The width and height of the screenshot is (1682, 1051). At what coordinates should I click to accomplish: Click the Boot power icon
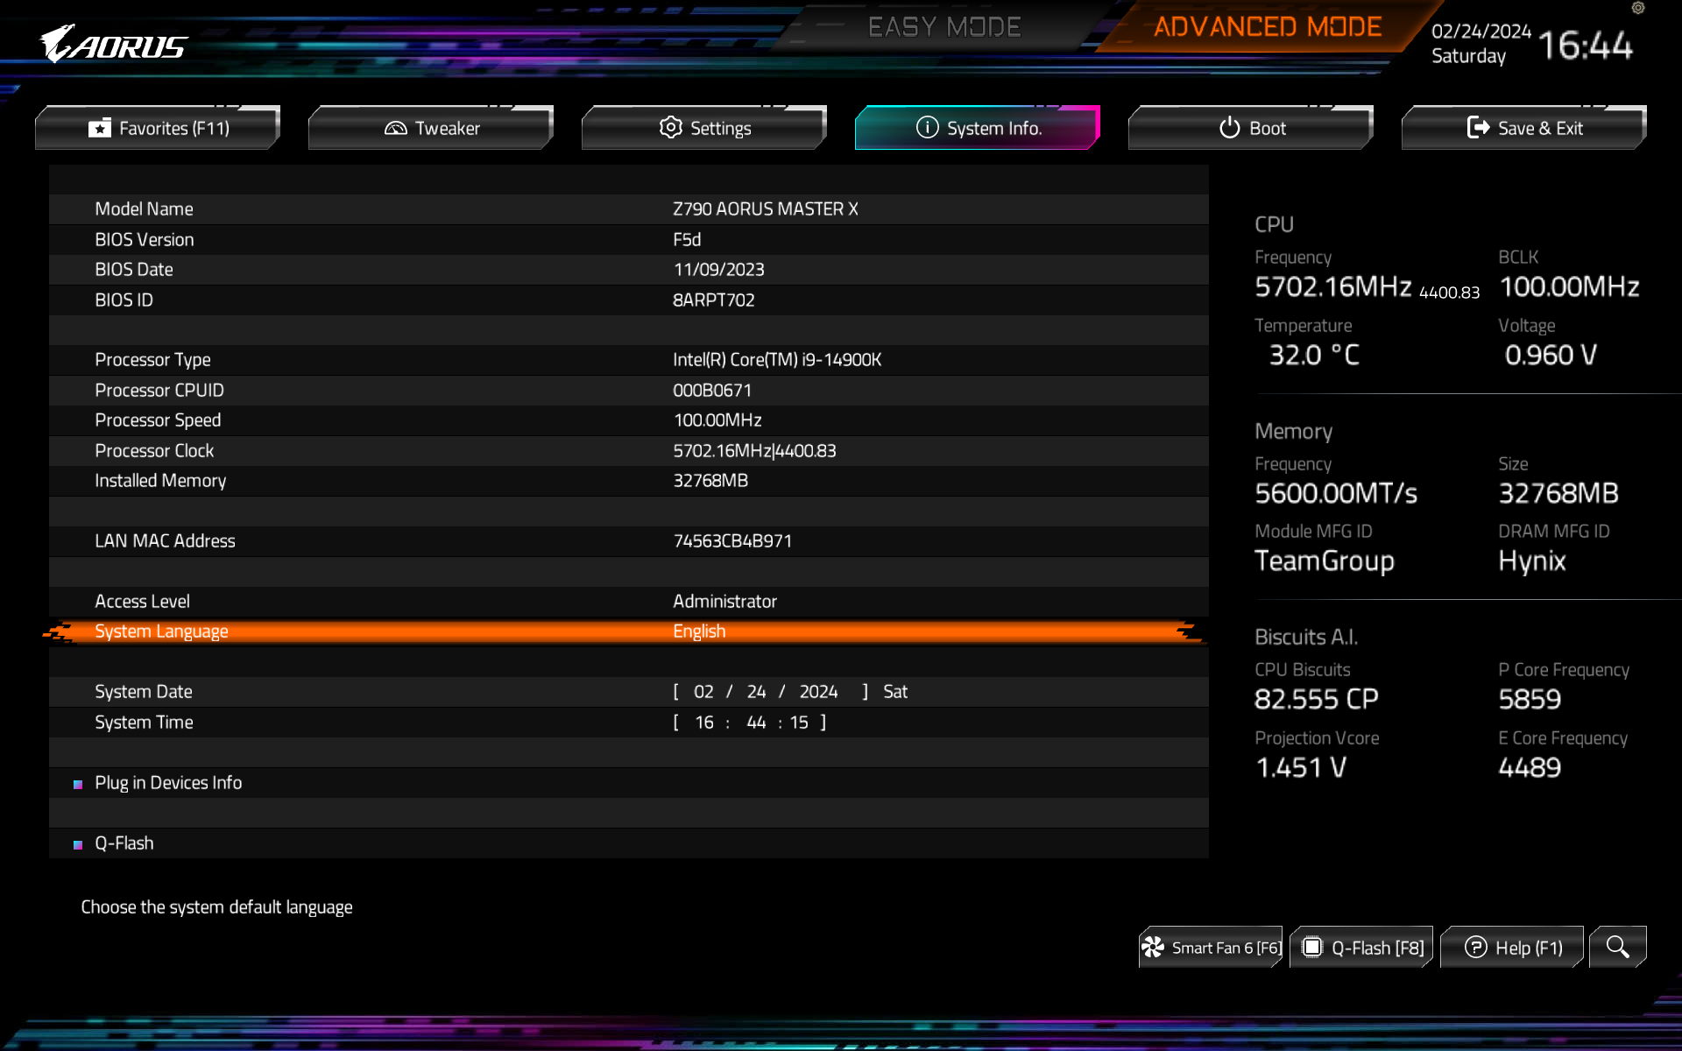click(1229, 129)
